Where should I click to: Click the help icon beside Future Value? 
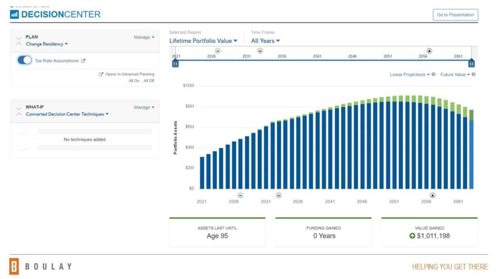coord(473,75)
